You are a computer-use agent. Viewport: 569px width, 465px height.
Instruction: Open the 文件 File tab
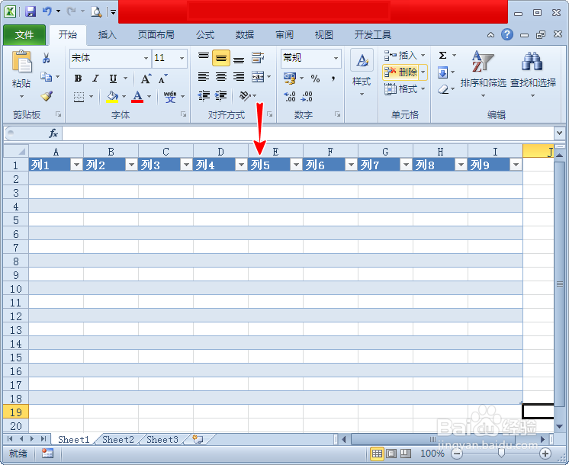pos(24,35)
